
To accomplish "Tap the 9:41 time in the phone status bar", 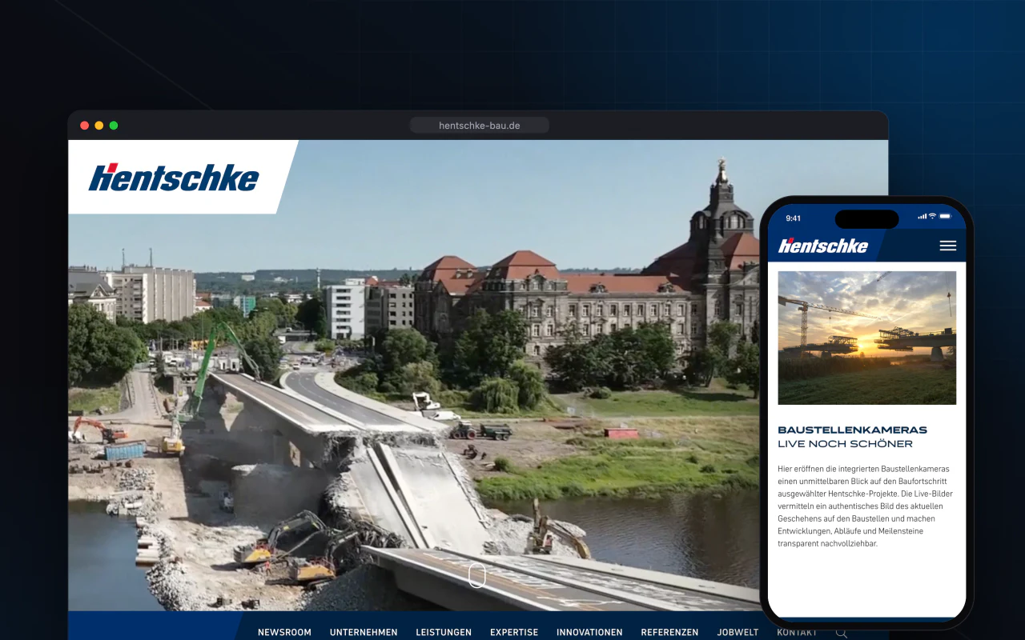I will [x=794, y=218].
